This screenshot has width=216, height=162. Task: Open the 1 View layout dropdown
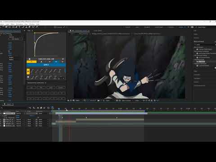(x=138, y=100)
